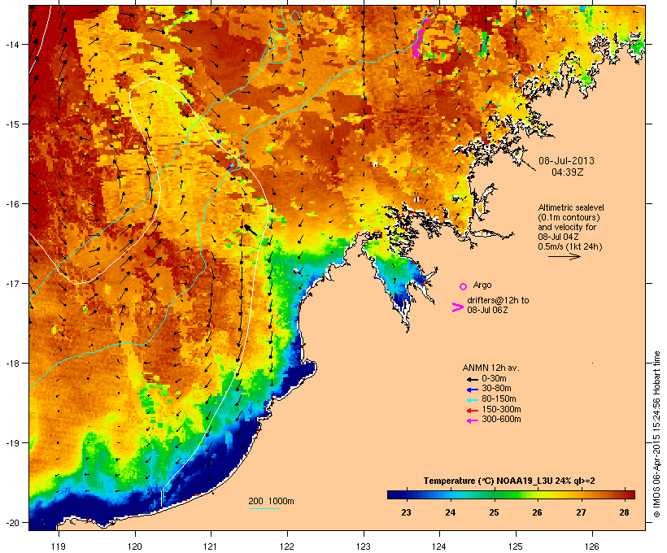Click the '200 1000m' isobath label

tap(271, 501)
